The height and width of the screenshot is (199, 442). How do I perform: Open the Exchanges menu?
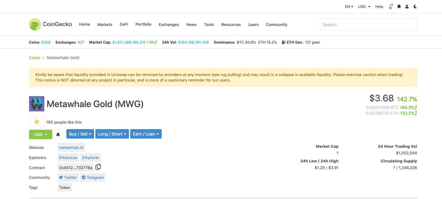pyautogui.click(x=169, y=25)
